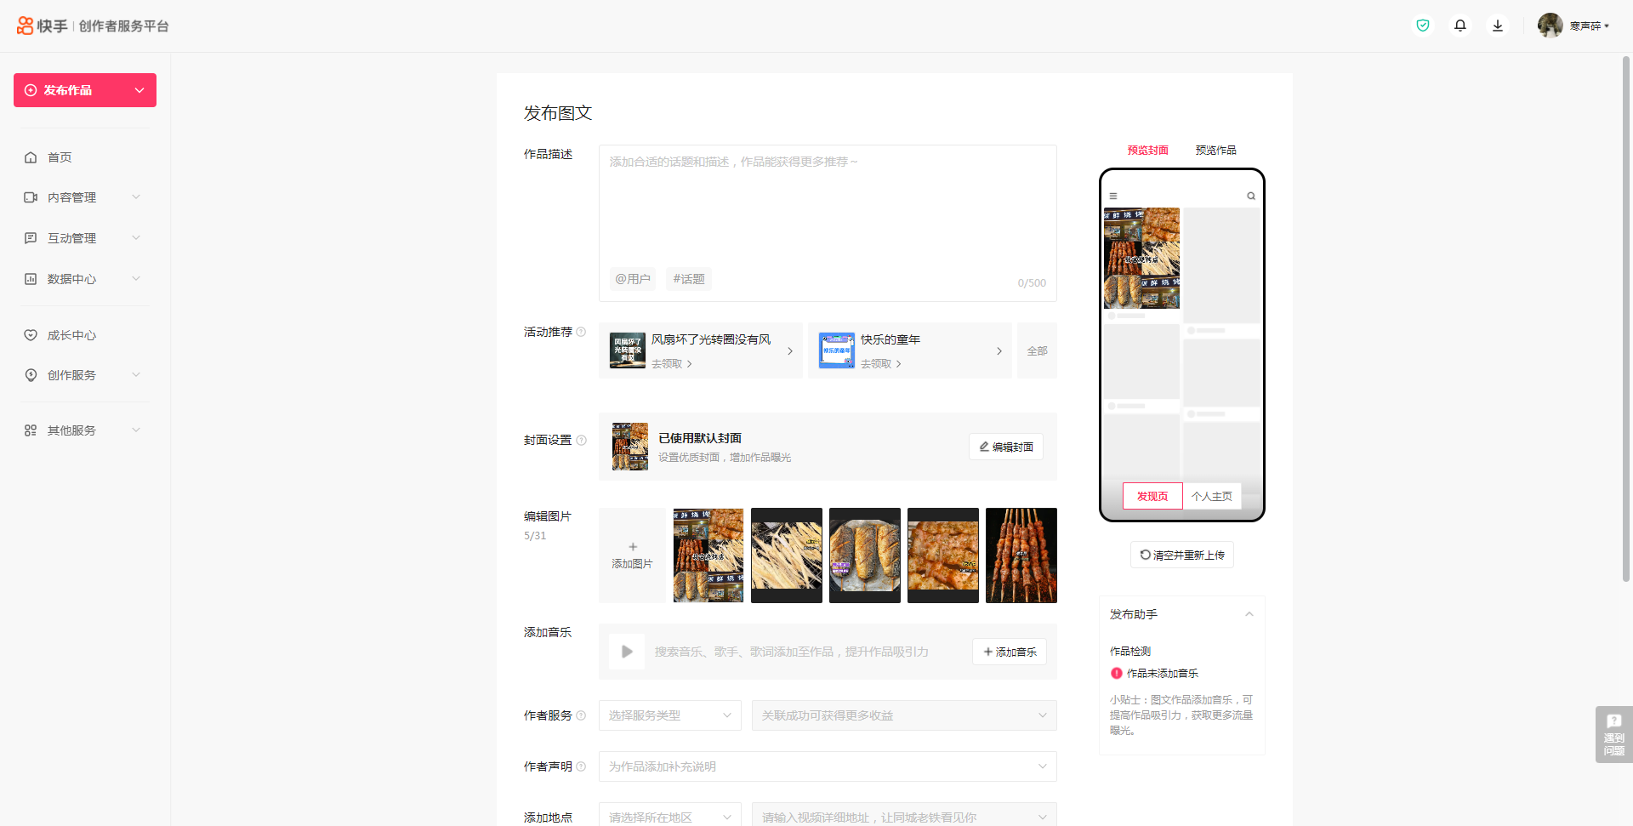
Task: Click the search icon in phone preview
Action: tap(1251, 197)
